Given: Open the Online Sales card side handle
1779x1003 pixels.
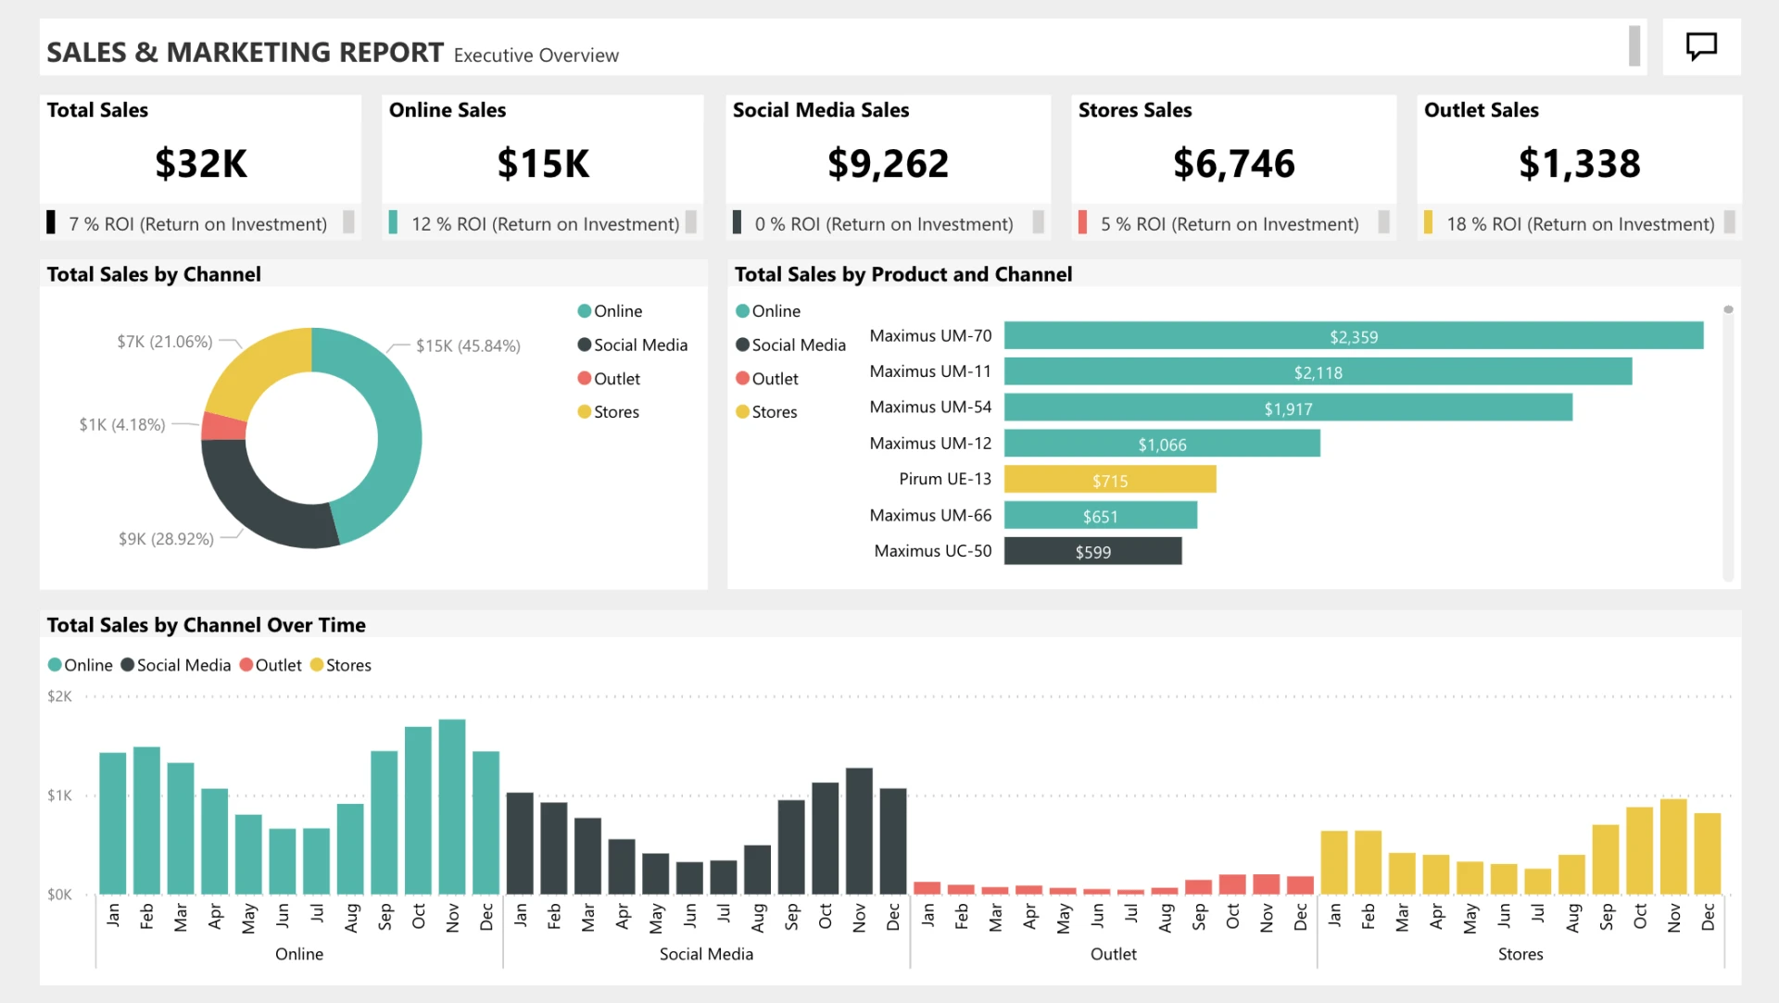Looking at the screenshot, I should click(689, 222).
